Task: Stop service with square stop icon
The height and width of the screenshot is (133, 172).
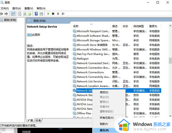Action: pyautogui.click(x=53, y=14)
